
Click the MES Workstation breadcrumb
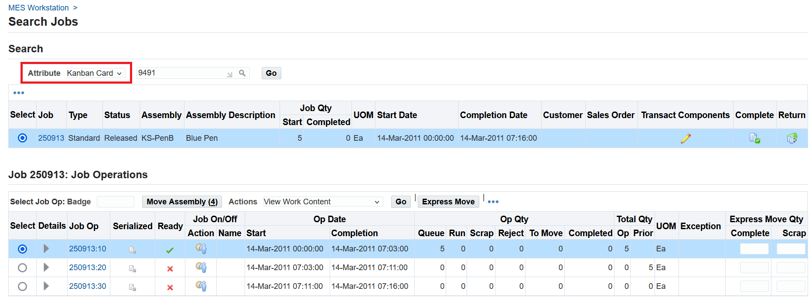[x=38, y=8]
